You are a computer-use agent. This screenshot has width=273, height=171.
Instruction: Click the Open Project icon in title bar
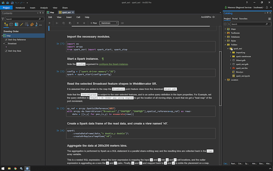7,2
